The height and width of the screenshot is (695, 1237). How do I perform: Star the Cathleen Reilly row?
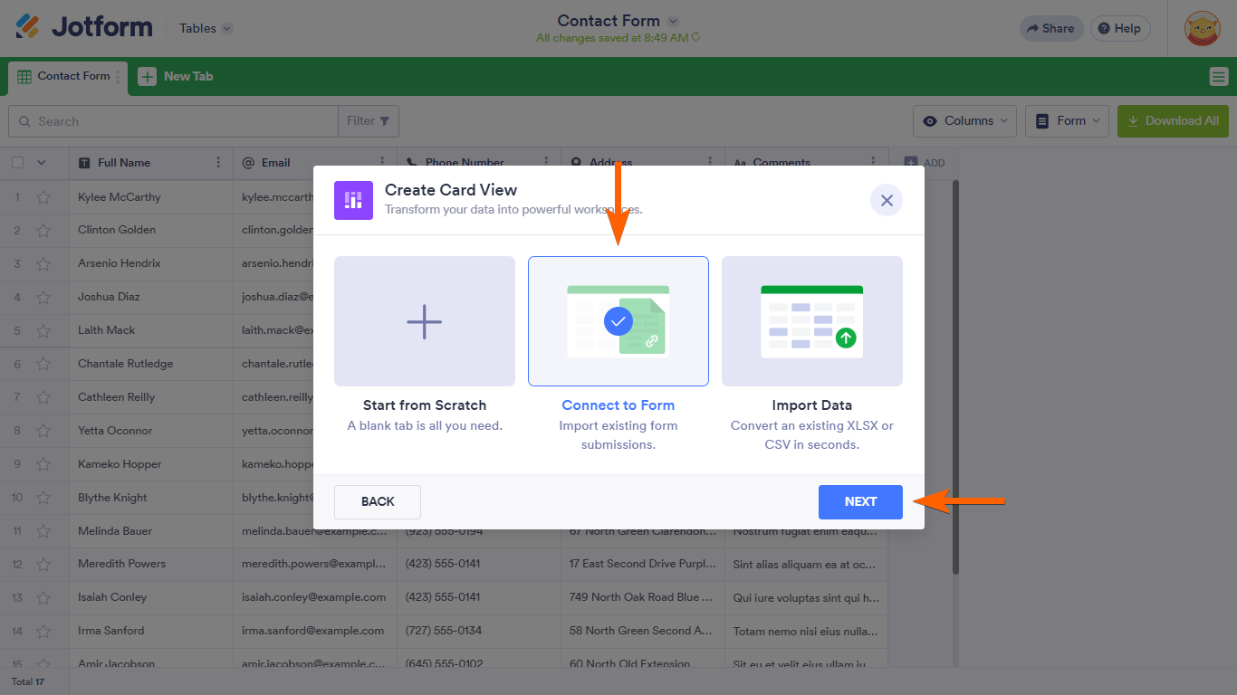pyautogui.click(x=43, y=398)
